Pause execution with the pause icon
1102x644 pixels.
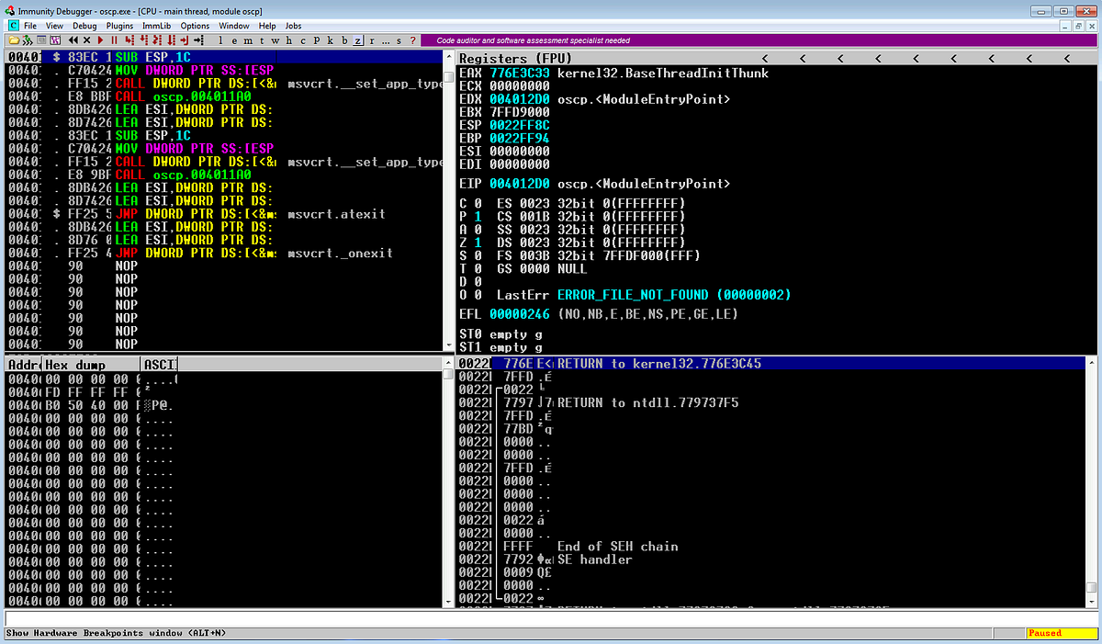115,40
